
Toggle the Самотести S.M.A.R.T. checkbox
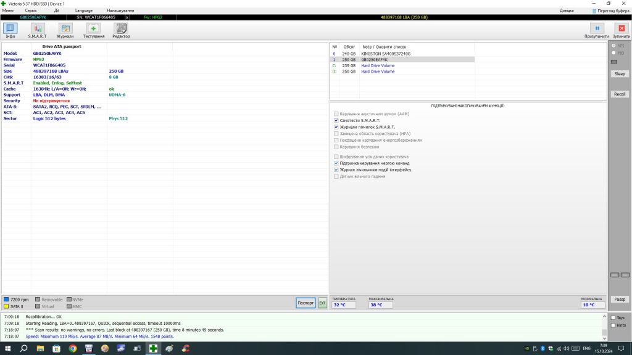(x=336, y=120)
